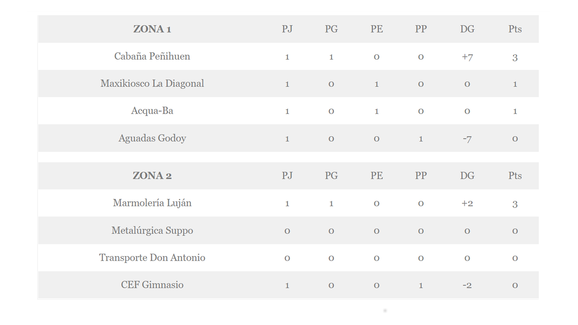The image size is (578, 325).
Task: Click the Transporte Don Antonio team name
Action: 152,258
